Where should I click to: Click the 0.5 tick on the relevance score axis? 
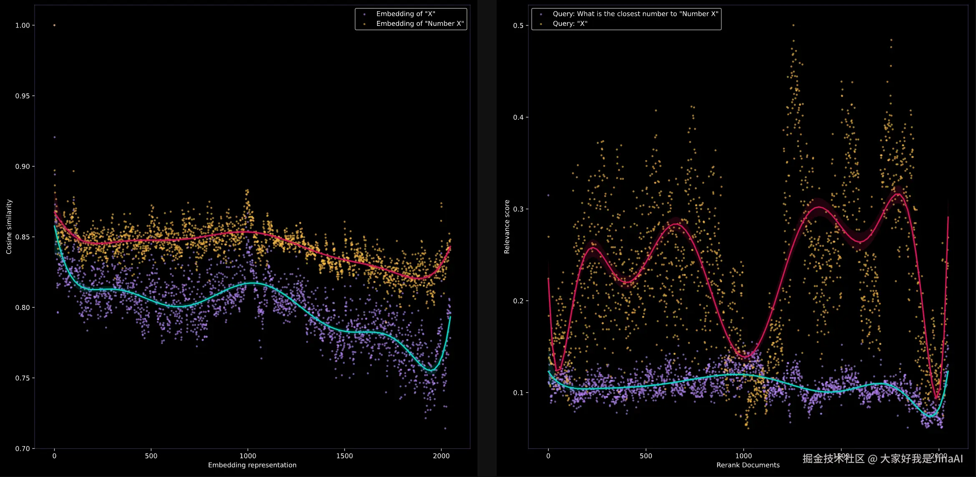518,25
